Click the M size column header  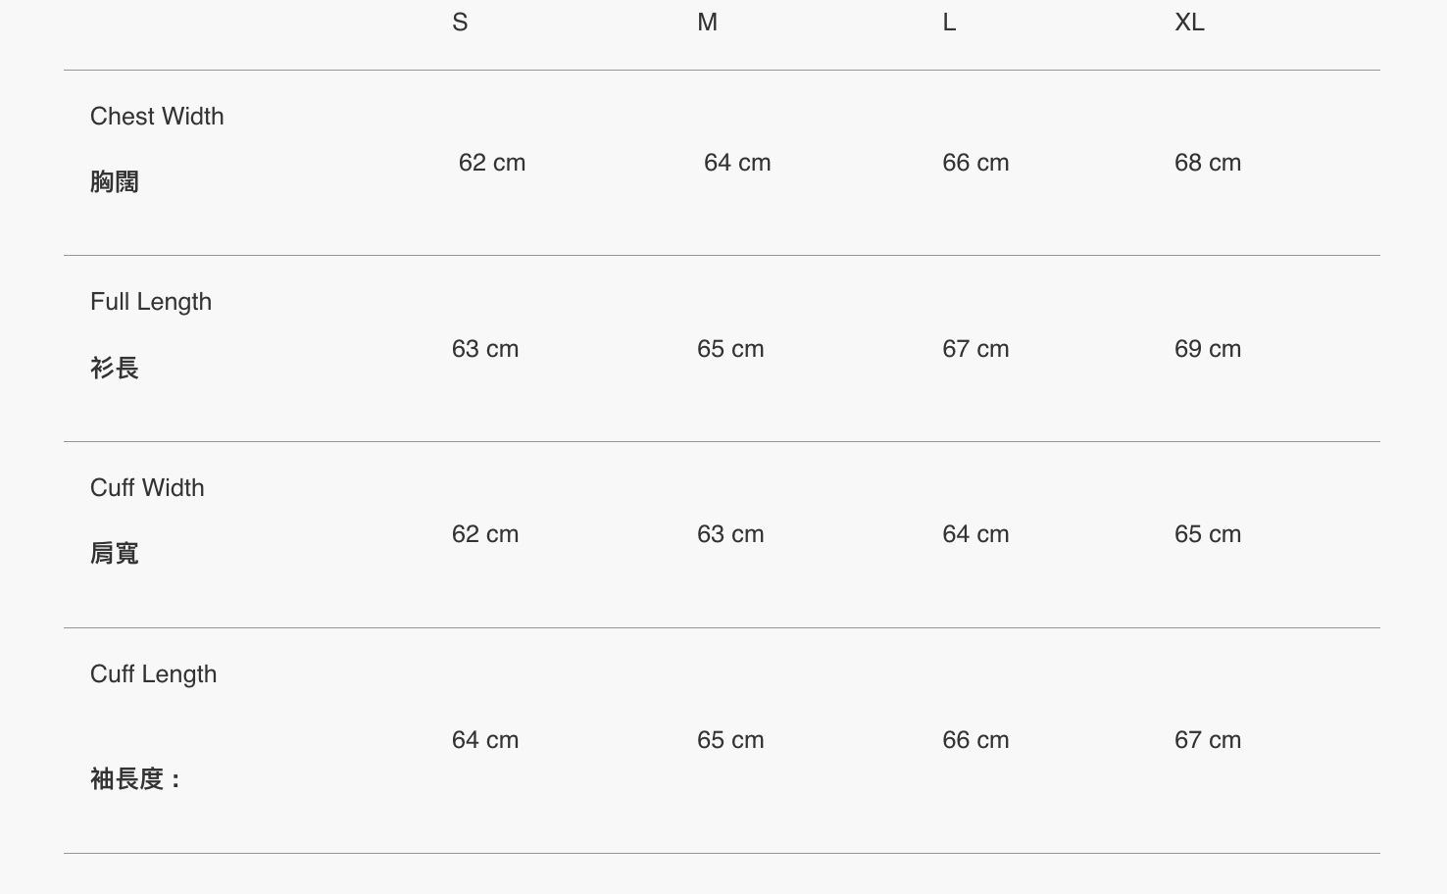point(707,23)
